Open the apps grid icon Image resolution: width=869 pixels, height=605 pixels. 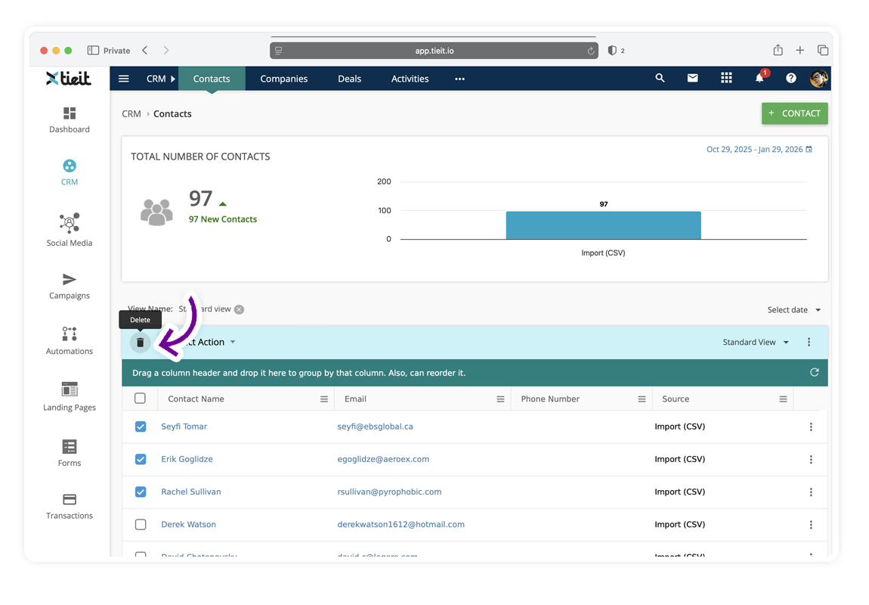click(x=726, y=78)
